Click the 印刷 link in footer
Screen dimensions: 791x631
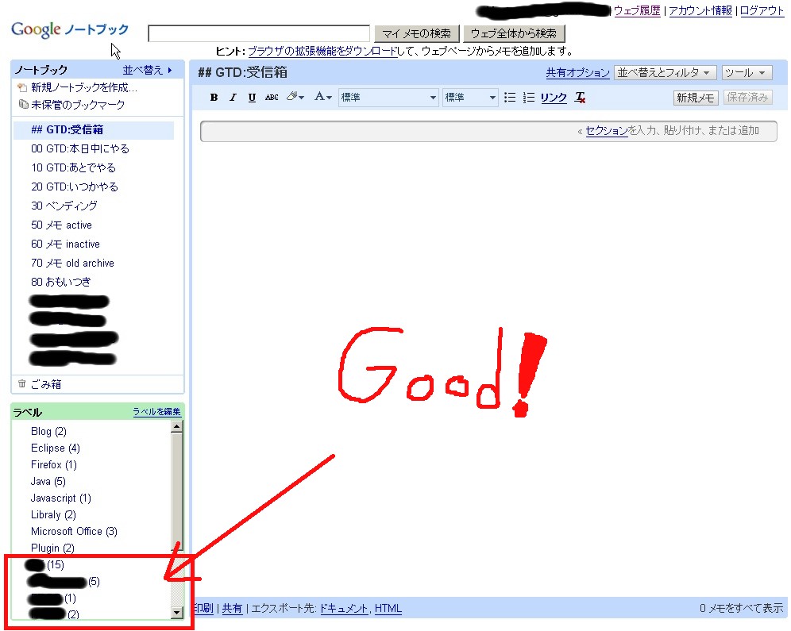[x=203, y=608]
